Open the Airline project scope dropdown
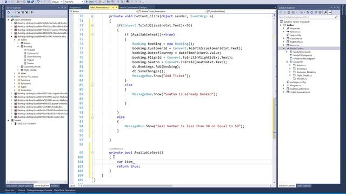The image size is (346, 194). click(104, 11)
